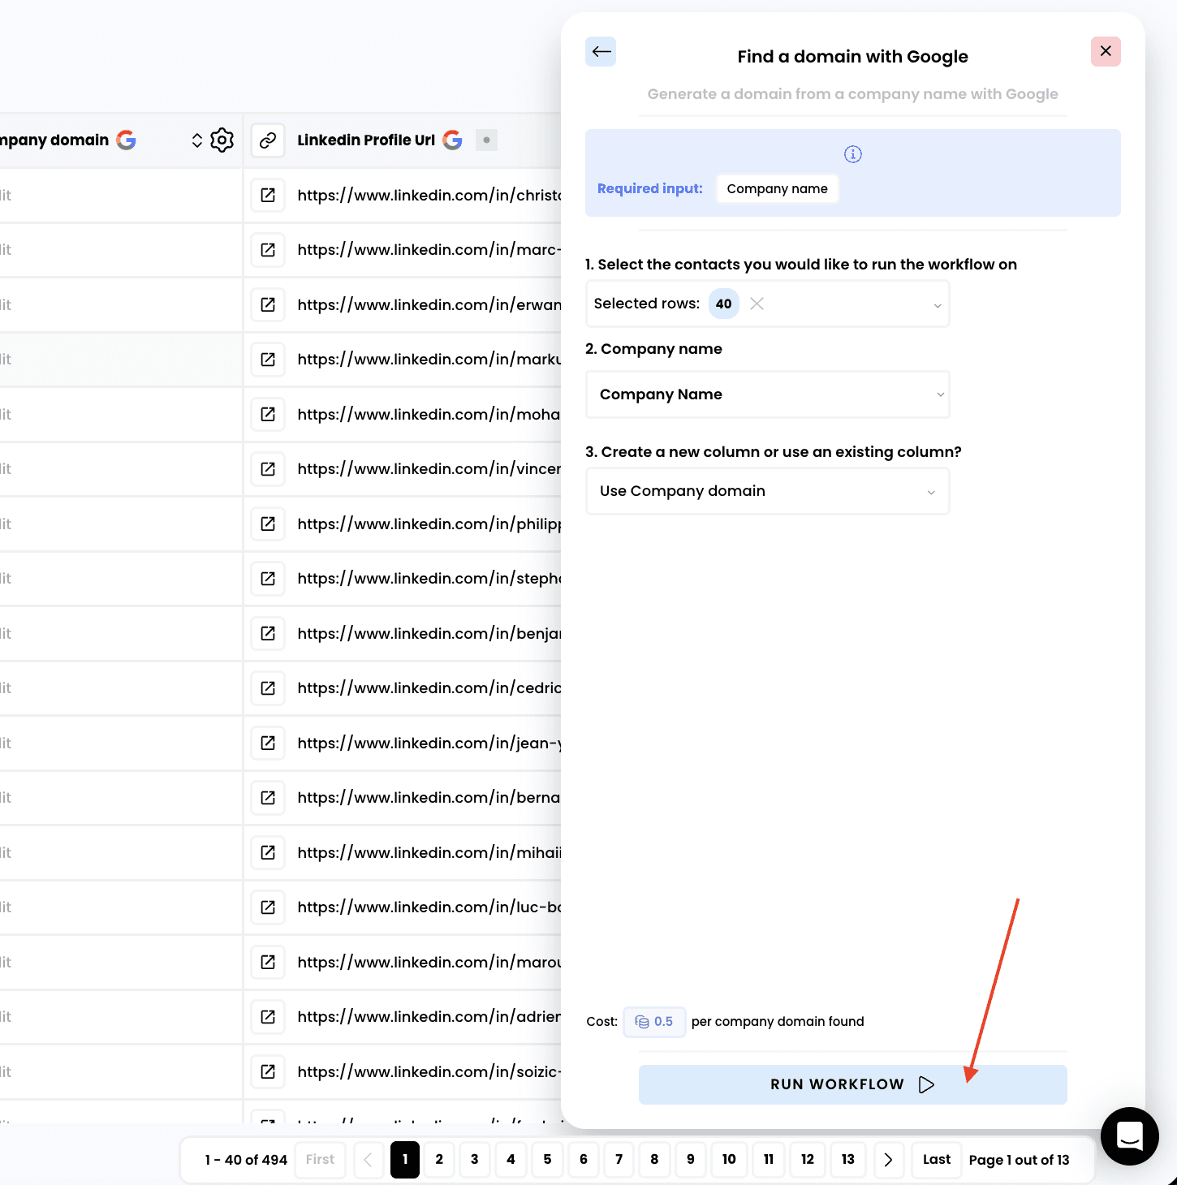
Task: Open external link for the christo profile row
Action: [x=268, y=195]
